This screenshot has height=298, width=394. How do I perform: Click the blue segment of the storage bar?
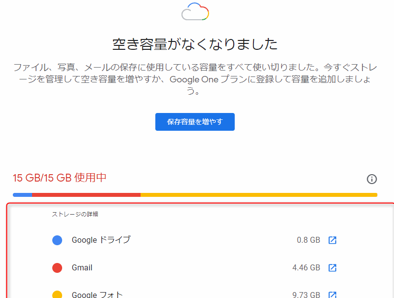pos(23,195)
